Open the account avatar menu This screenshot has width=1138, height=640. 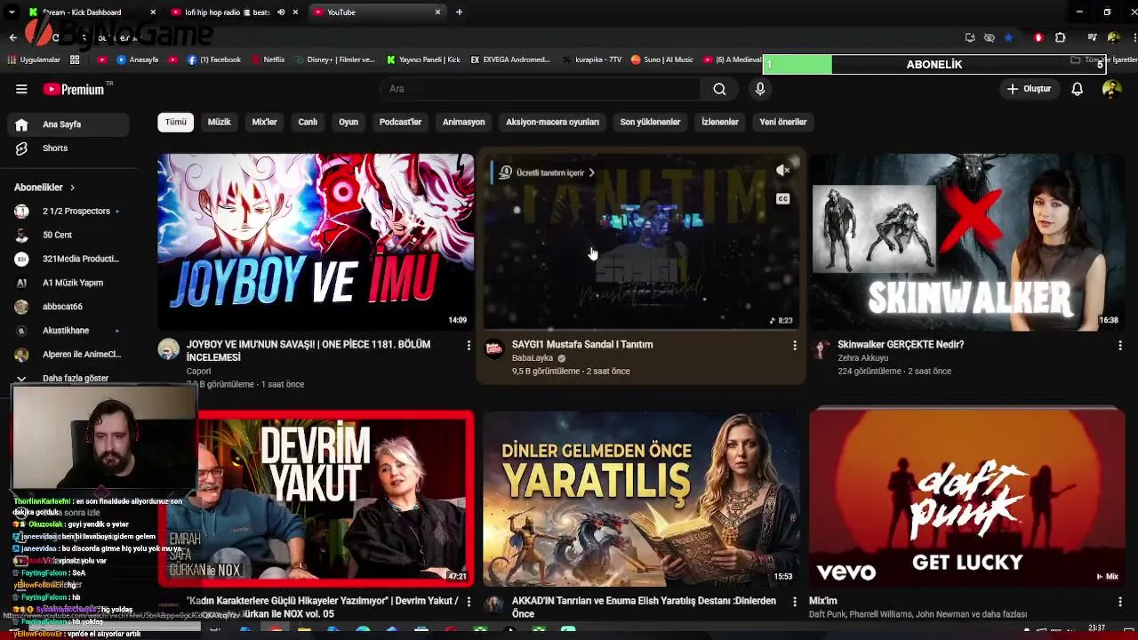(1111, 89)
